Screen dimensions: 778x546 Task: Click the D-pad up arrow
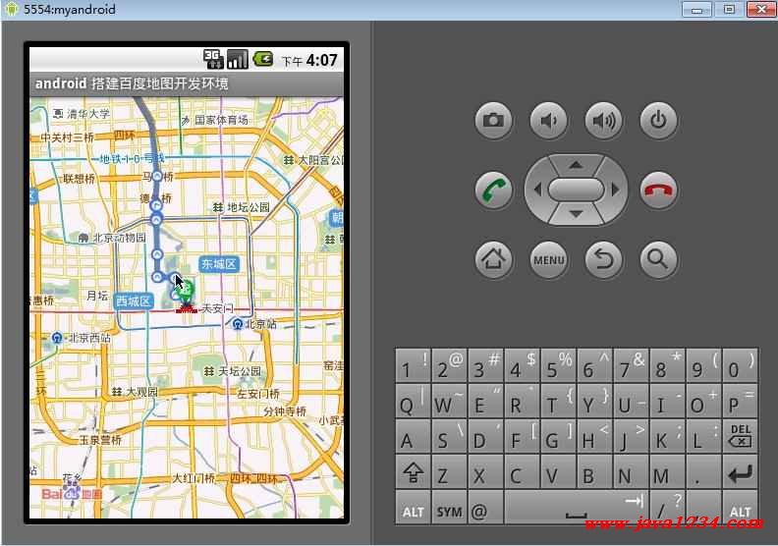(x=576, y=165)
